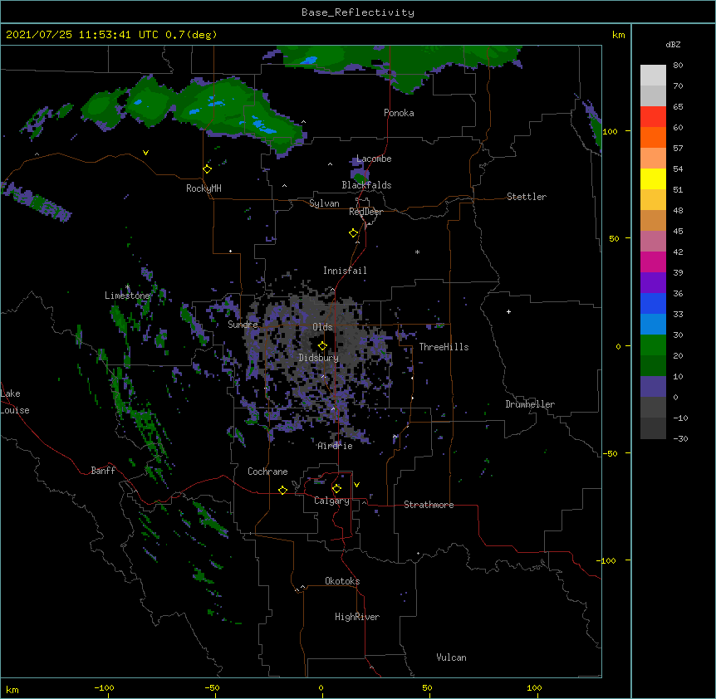Click the Banff label
Image resolution: width=716 pixels, height=699 pixels.
[103, 471]
